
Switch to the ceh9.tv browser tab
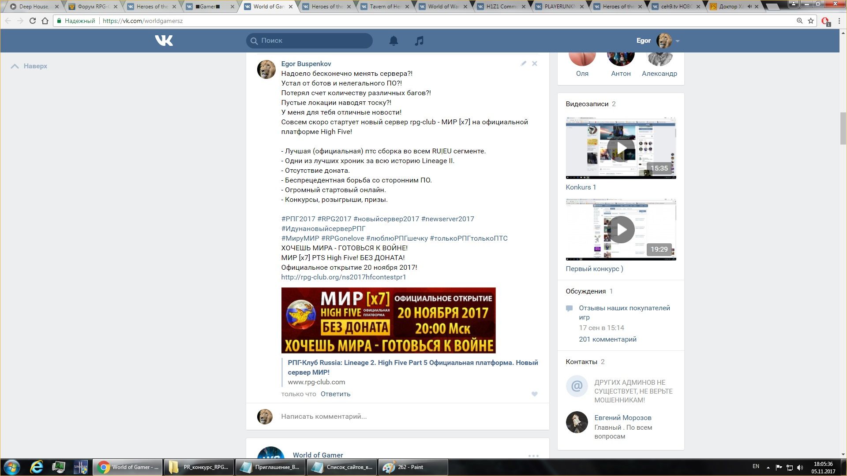[676, 7]
